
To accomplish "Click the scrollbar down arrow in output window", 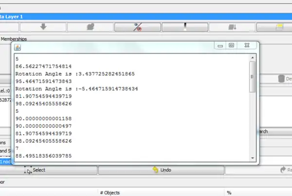I will (x=252, y=158).
